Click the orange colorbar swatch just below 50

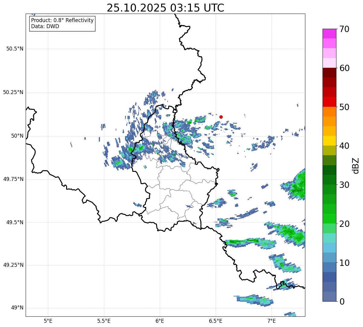[329, 112]
